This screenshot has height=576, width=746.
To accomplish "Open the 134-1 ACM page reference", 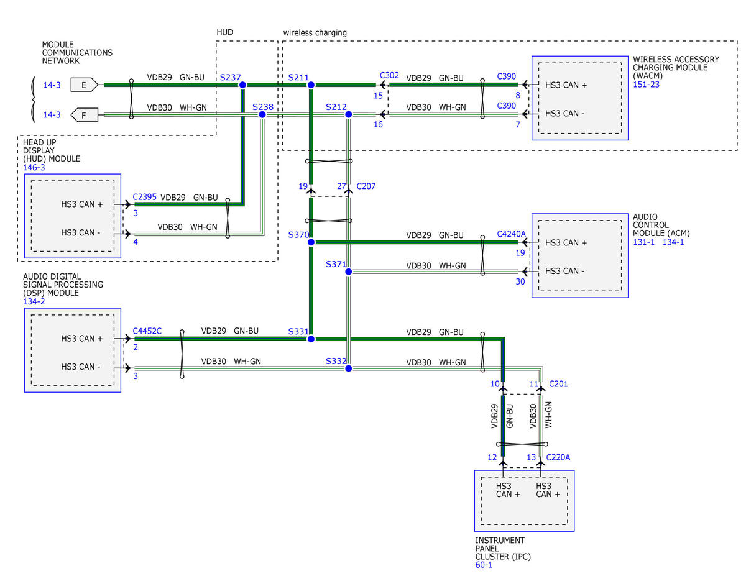I will pos(673,242).
